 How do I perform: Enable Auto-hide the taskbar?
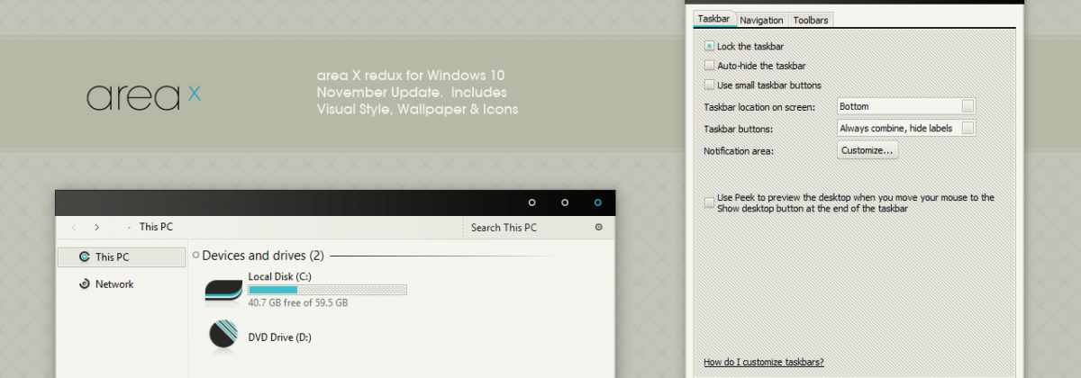pos(710,65)
